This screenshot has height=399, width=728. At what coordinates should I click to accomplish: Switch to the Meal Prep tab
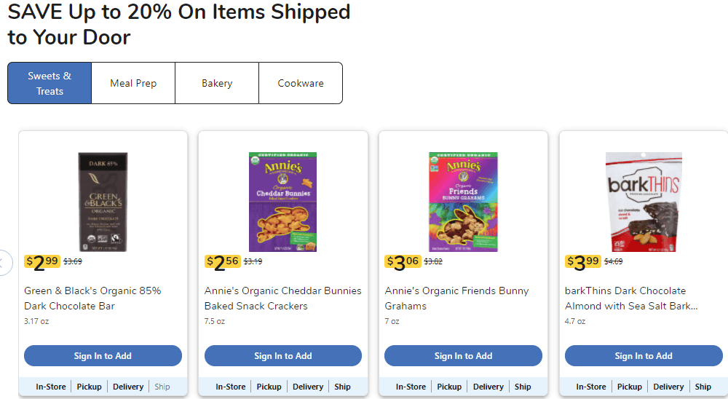(133, 83)
